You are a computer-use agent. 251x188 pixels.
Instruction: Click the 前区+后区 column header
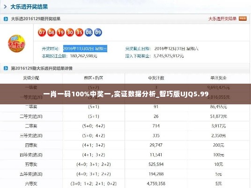pyautogui.click(x=94, y=78)
